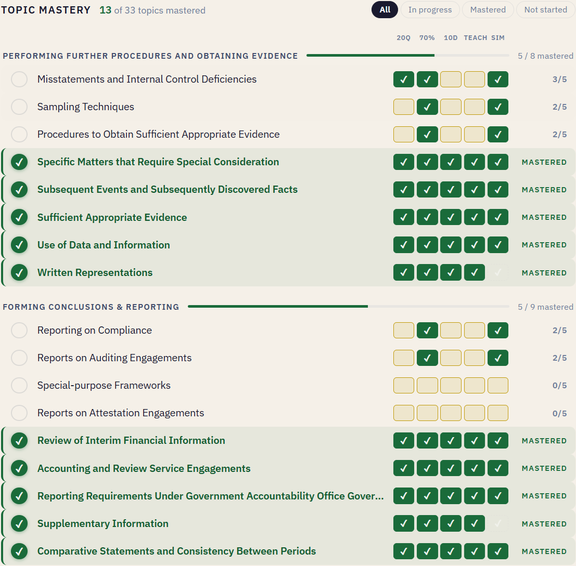Open Reporting Requirements Under Government Accountability Office topic
The width and height of the screenshot is (576, 566).
pos(211,496)
